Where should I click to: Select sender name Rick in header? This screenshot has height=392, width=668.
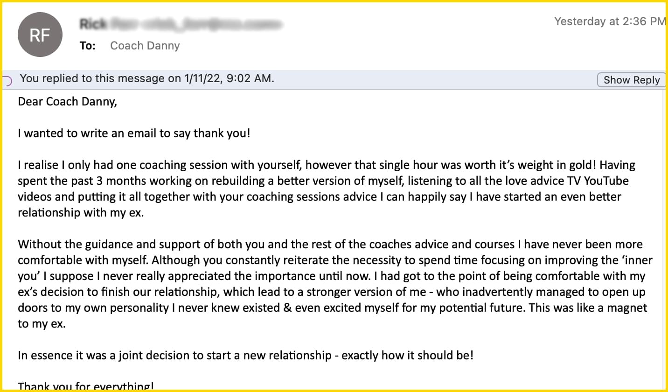point(92,23)
